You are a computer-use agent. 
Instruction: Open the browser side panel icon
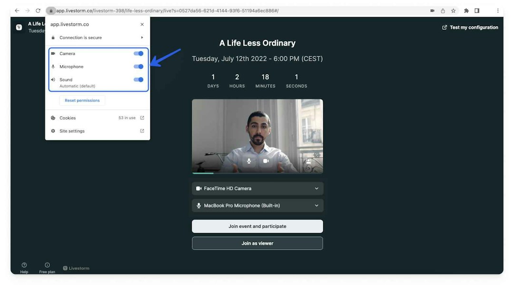477,11
